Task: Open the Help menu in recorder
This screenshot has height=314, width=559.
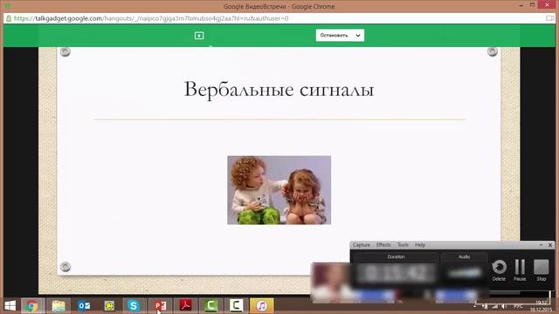Action: 420,245
